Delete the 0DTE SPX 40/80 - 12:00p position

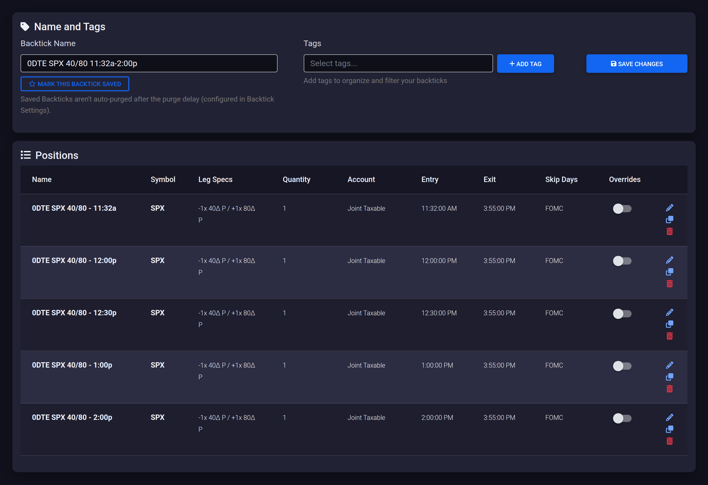point(669,284)
